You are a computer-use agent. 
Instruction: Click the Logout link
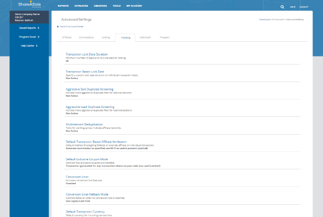304,7
